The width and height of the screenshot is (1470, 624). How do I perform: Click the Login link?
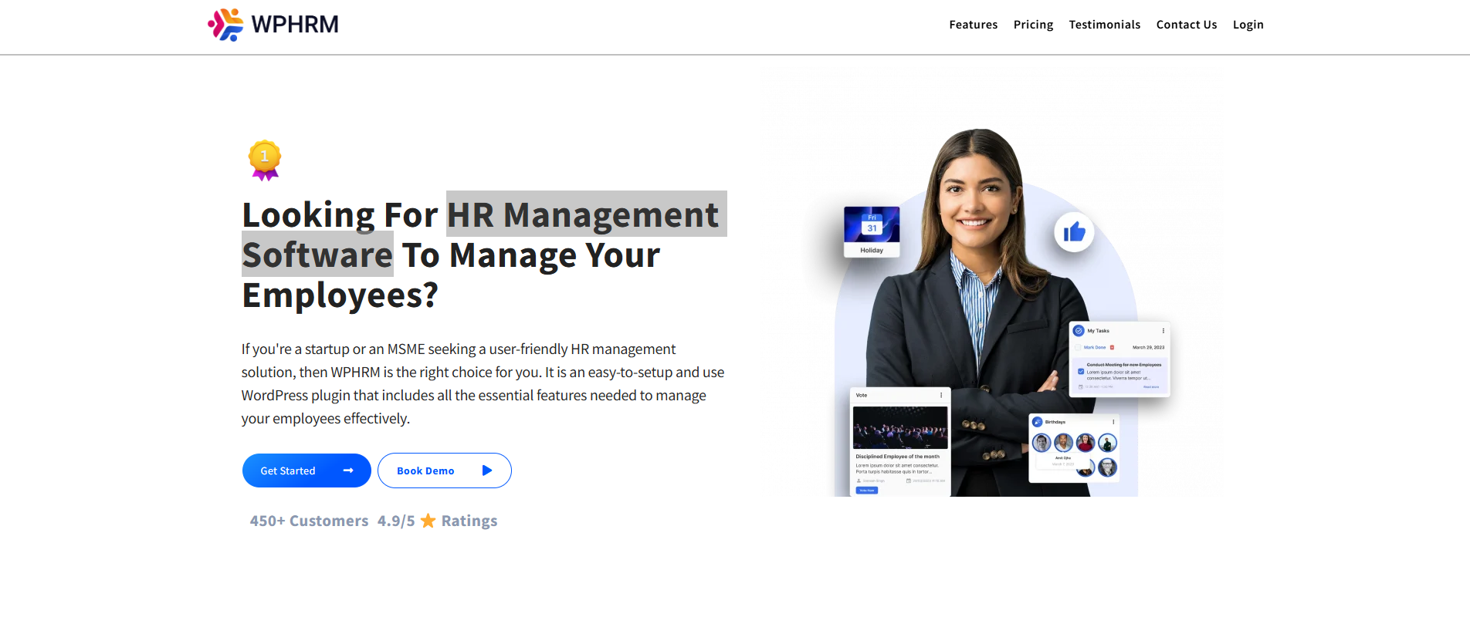(x=1248, y=25)
